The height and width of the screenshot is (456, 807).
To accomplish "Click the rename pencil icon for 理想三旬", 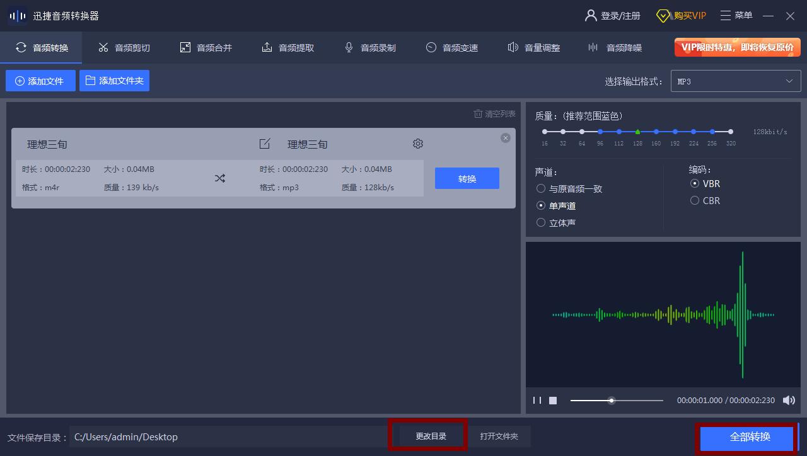I will (264, 144).
